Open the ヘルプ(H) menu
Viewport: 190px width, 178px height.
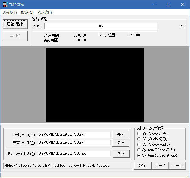(45, 12)
